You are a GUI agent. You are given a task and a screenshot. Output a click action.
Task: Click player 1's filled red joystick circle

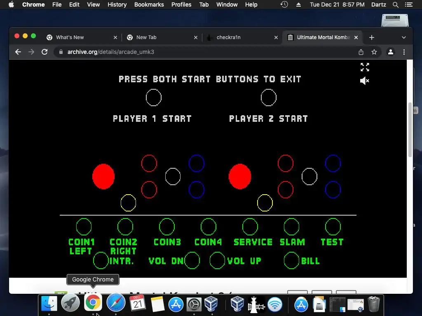click(103, 177)
